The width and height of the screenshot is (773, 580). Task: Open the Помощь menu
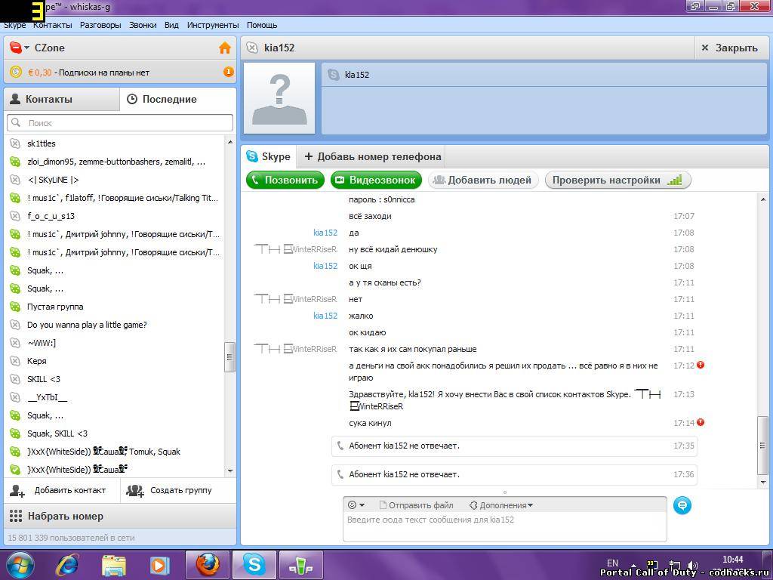pyautogui.click(x=262, y=25)
